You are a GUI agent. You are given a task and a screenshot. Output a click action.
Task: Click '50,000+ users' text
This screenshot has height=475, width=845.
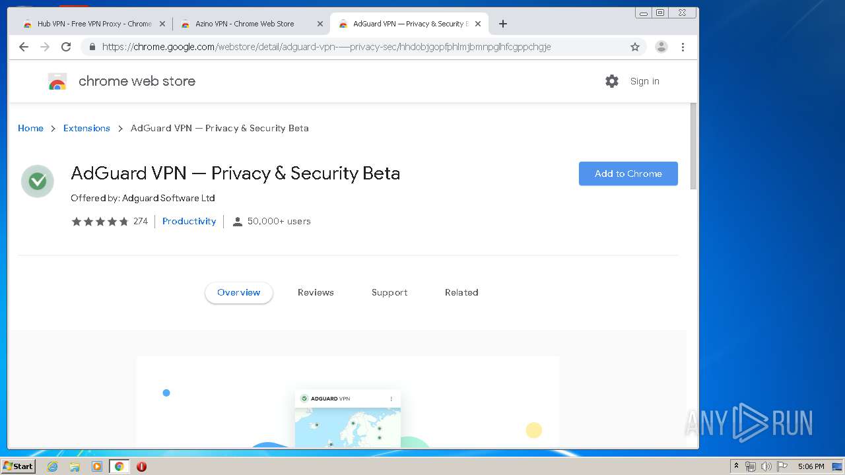279,221
